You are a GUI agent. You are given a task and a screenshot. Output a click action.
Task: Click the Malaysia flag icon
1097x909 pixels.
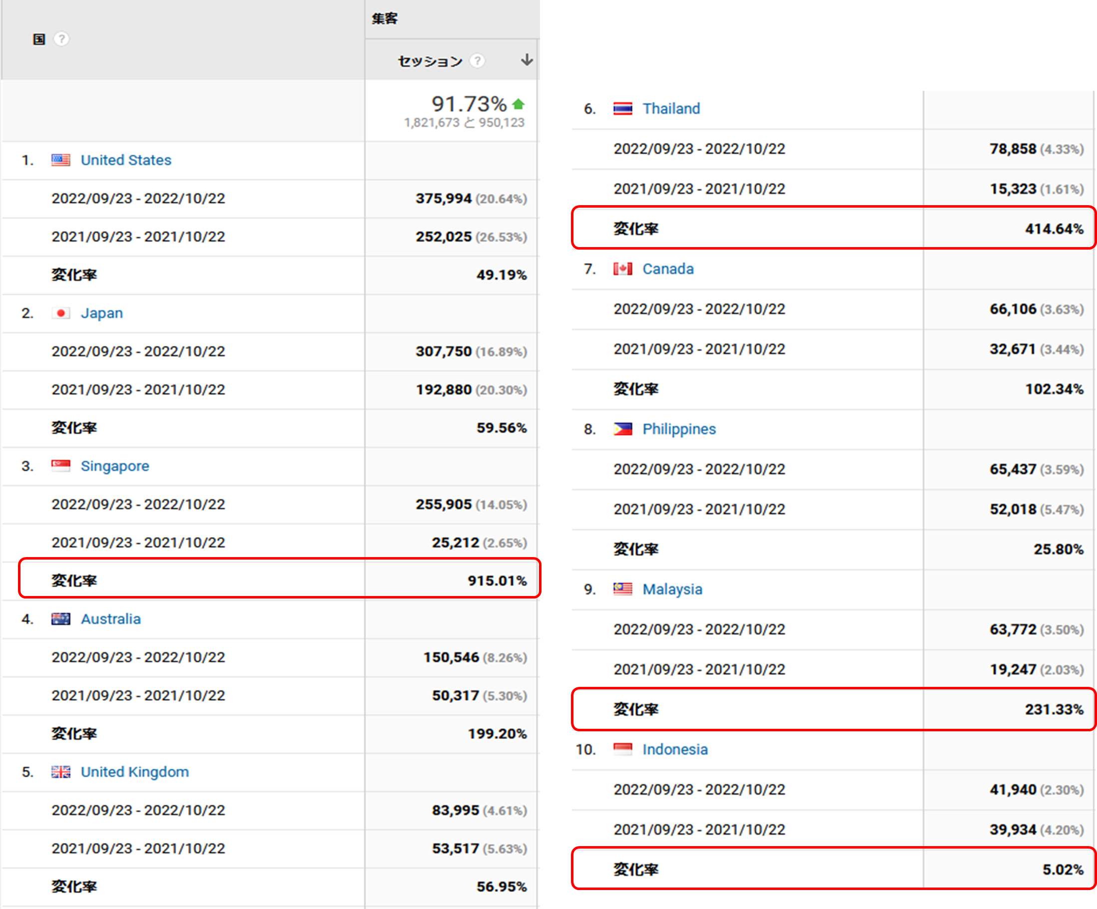click(x=622, y=590)
